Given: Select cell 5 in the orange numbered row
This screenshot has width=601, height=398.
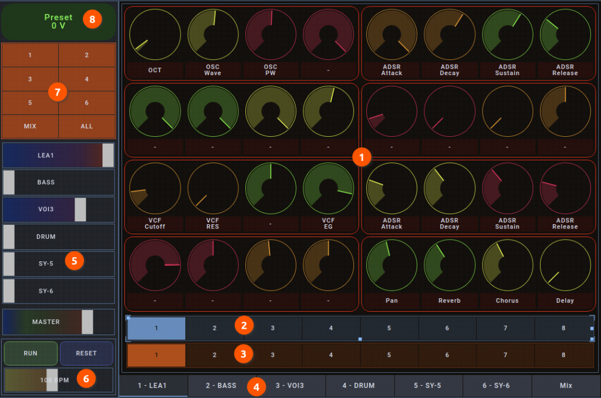Looking at the screenshot, I should (x=389, y=355).
